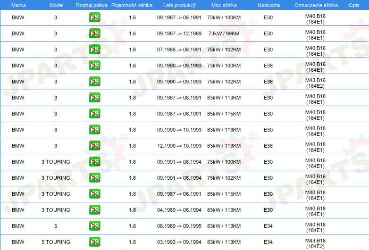Click the Lata produkcji column header
This screenshot has width=369, height=250.
coord(179,5)
